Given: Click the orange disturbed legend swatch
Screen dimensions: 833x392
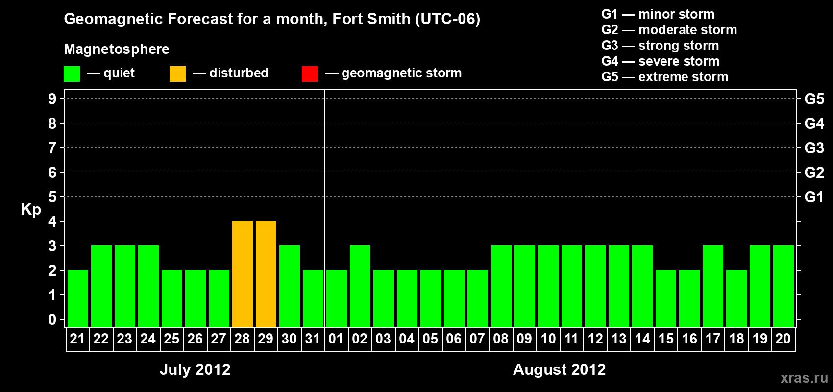Looking at the screenshot, I should [x=177, y=74].
